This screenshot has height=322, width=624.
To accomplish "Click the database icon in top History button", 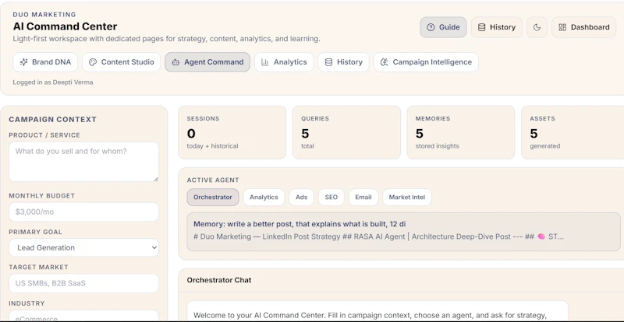I will click(x=481, y=27).
